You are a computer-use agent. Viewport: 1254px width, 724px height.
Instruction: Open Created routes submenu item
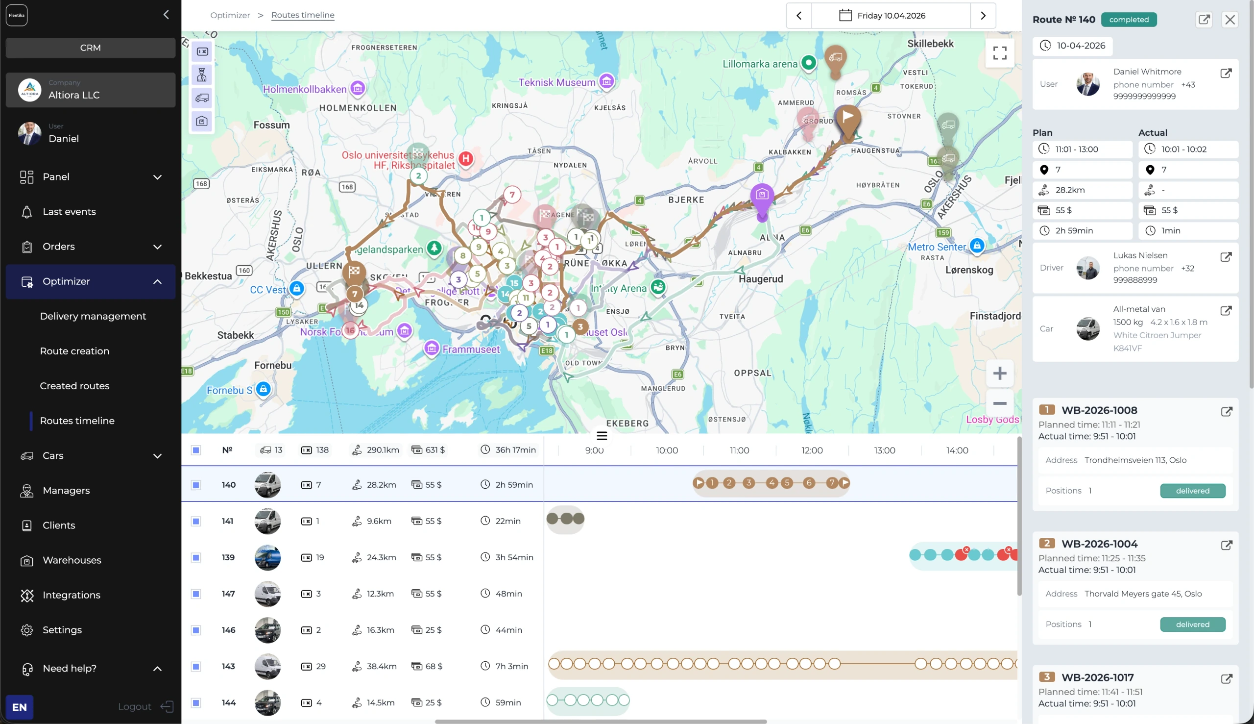click(74, 386)
